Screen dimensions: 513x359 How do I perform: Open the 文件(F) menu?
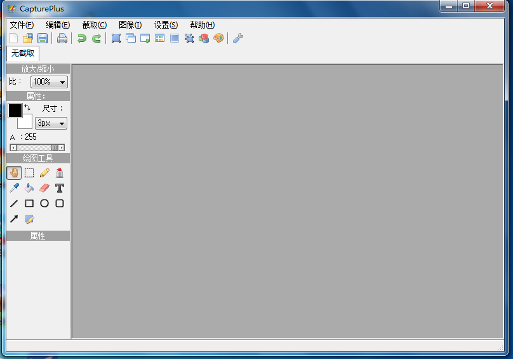[22, 25]
